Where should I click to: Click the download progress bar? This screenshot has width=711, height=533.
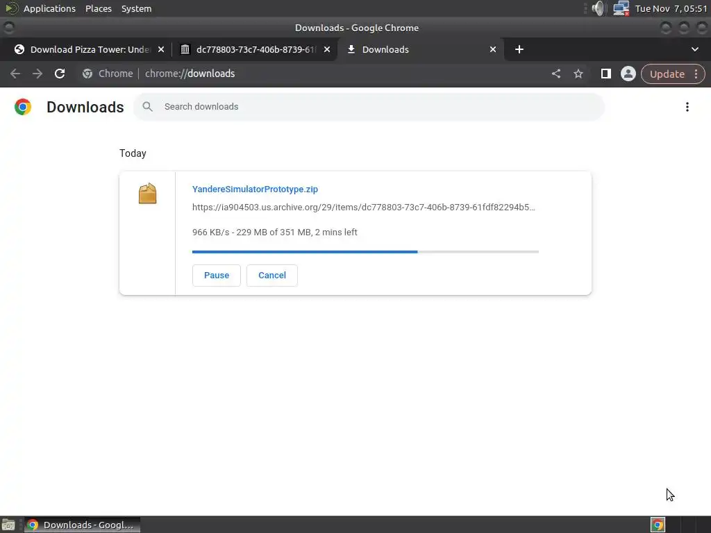(365, 251)
